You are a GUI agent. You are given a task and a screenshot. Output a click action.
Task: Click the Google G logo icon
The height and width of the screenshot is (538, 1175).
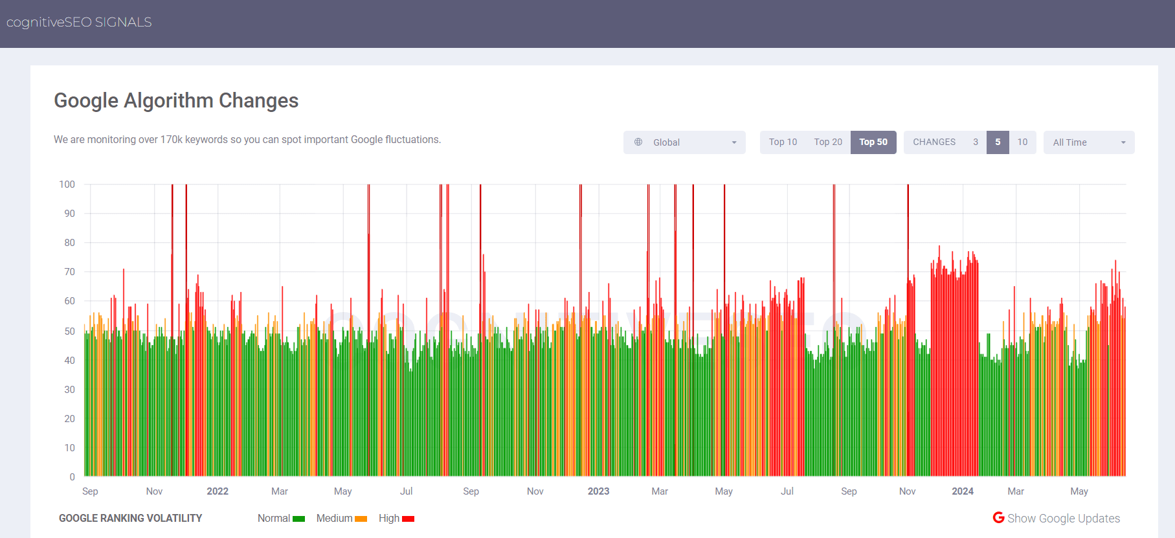pos(999,517)
